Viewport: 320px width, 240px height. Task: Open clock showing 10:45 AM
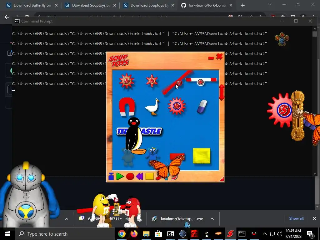pyautogui.click(x=293, y=234)
